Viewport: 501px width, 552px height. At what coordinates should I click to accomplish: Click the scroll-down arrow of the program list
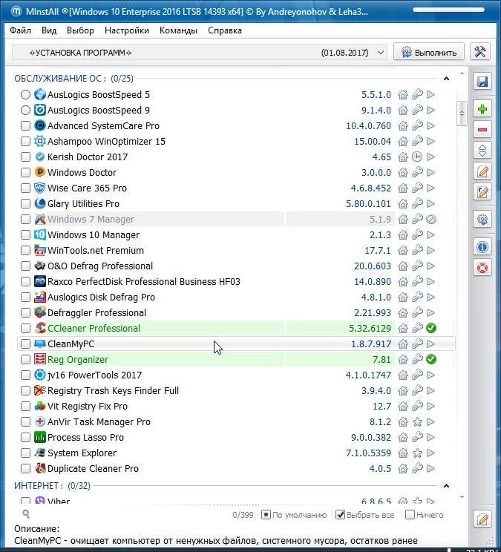462,497
